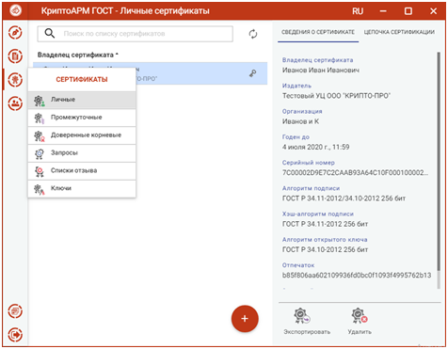Click the Удалить label
This screenshot has width=448, height=349.
point(360,332)
